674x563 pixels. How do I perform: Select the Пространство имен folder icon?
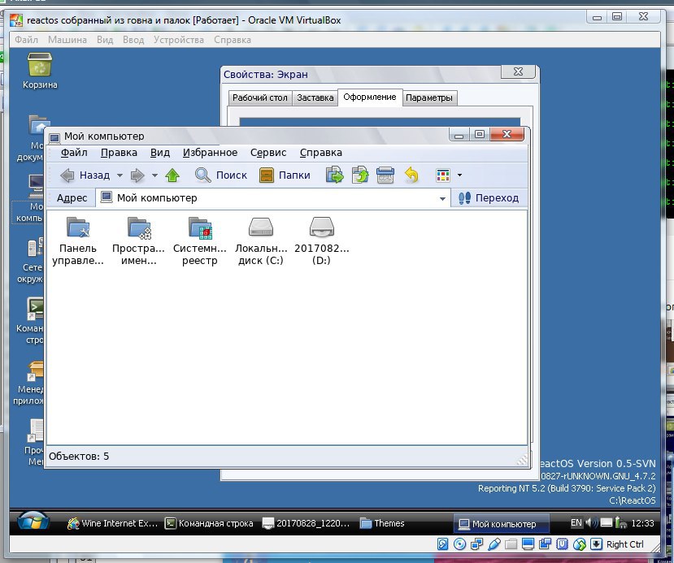pyautogui.click(x=139, y=227)
